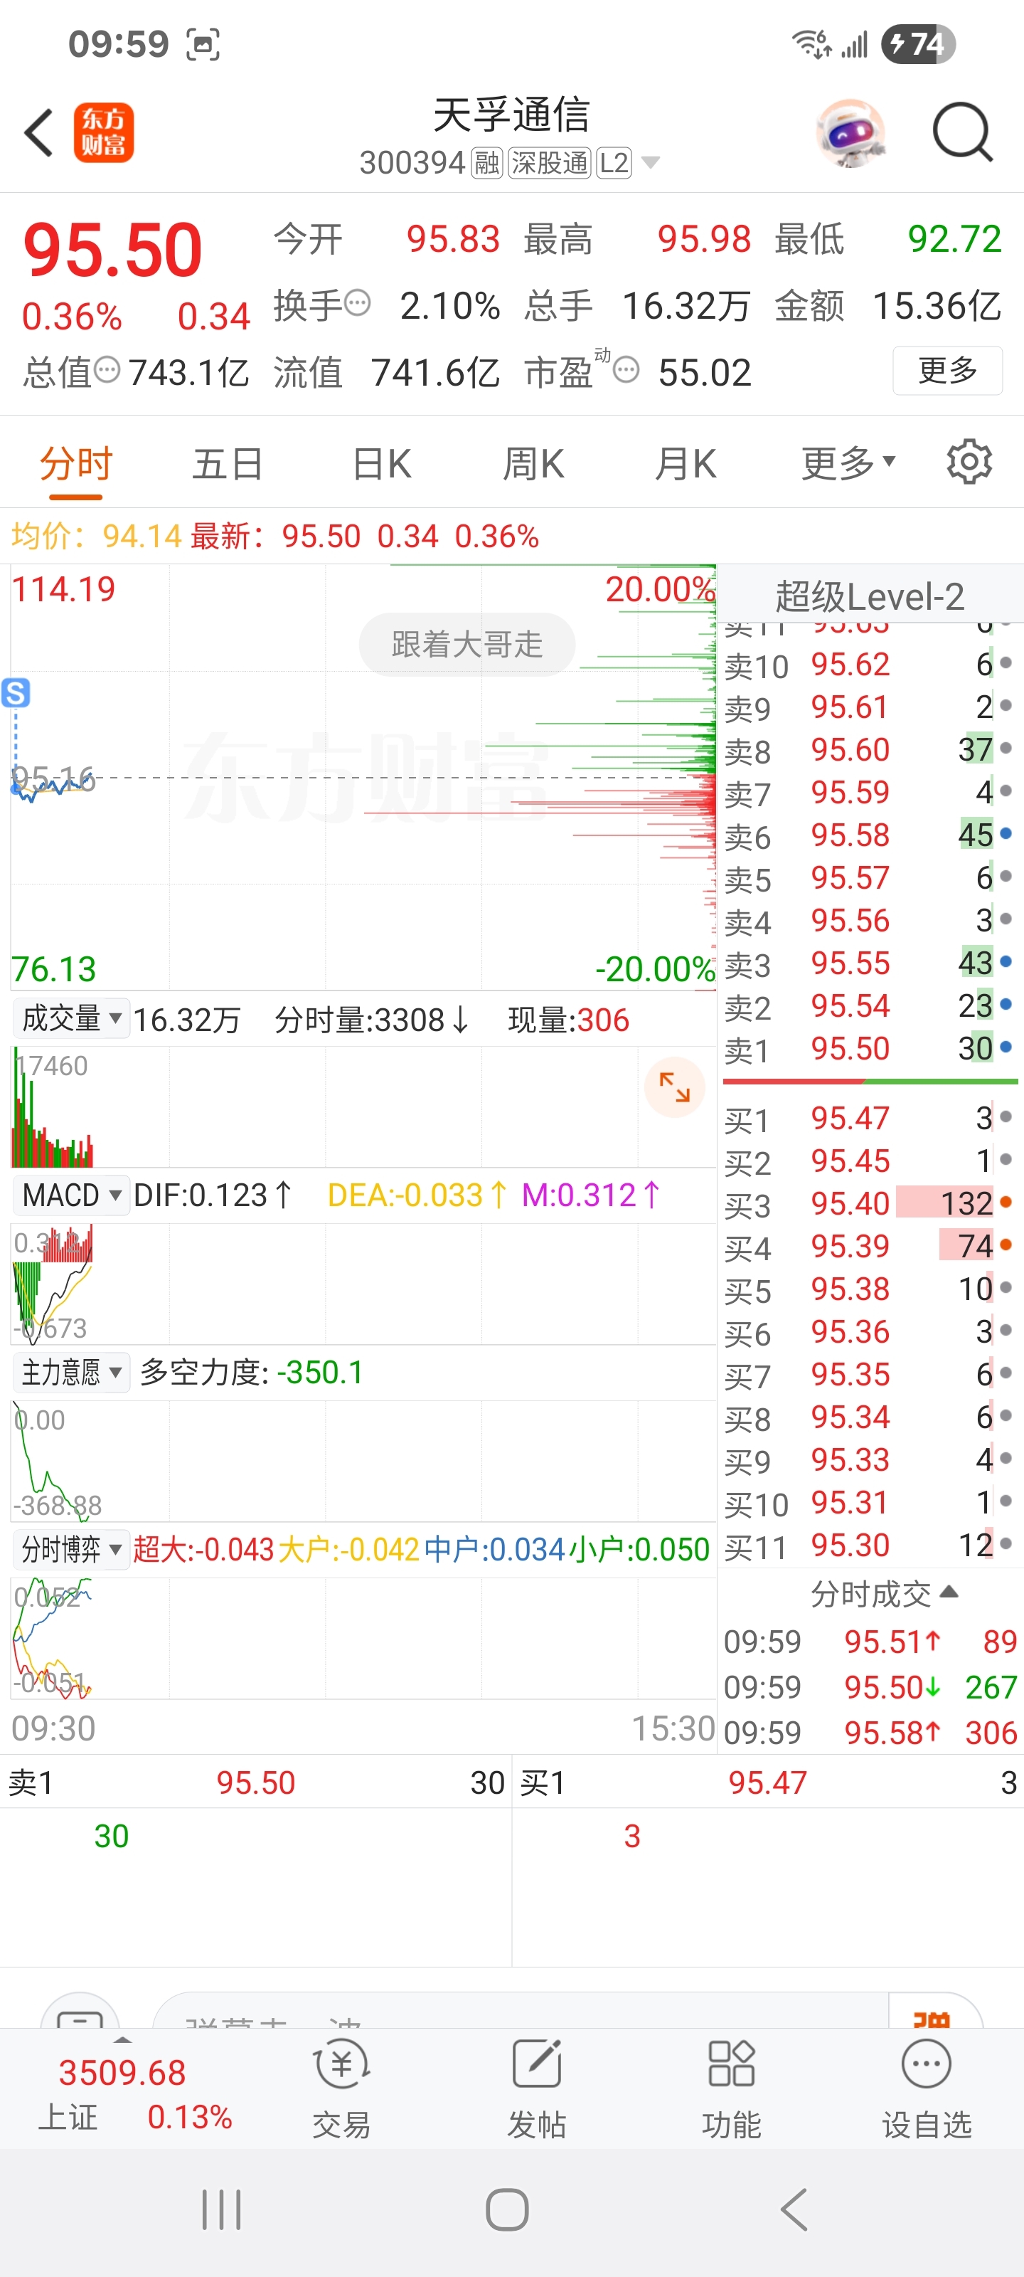1024x2277 pixels.
Task: Tap the 深股通 tag
Action: (549, 163)
